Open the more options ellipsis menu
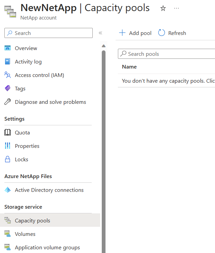Image resolution: width=215 pixels, height=253 pixels. click(x=176, y=8)
